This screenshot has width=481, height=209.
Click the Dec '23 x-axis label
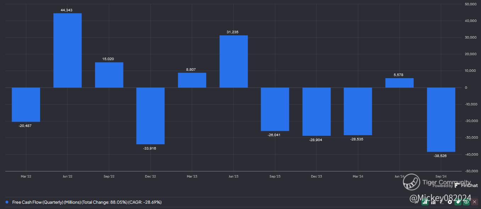coord(316,176)
